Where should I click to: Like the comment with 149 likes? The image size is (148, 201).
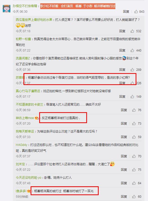132,96
